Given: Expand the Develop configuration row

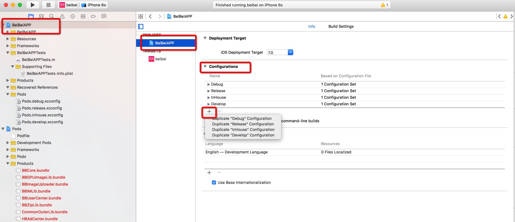Looking at the screenshot, I should [x=209, y=104].
